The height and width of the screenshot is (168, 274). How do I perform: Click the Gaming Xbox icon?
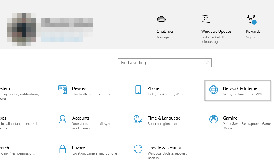click(214, 119)
